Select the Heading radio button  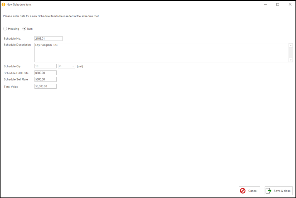(x=5, y=29)
